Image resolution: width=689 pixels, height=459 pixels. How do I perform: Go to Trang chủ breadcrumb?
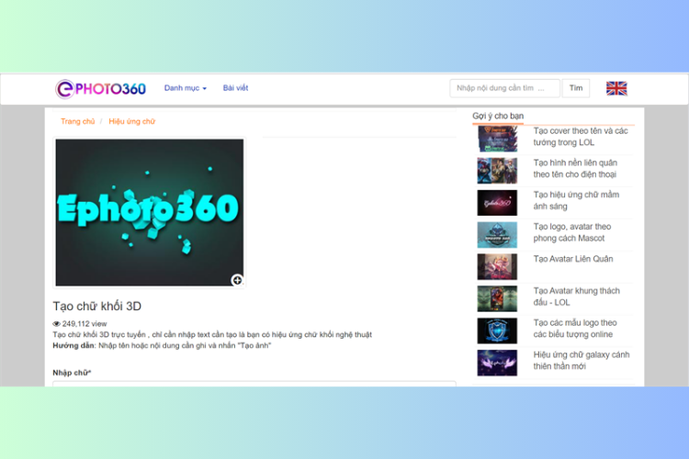pos(78,121)
